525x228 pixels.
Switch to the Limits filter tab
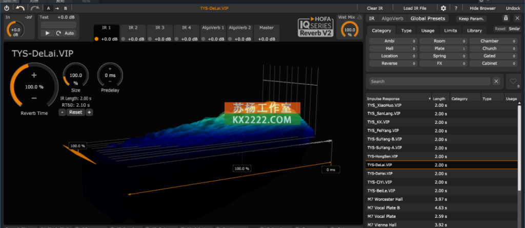[450, 30]
